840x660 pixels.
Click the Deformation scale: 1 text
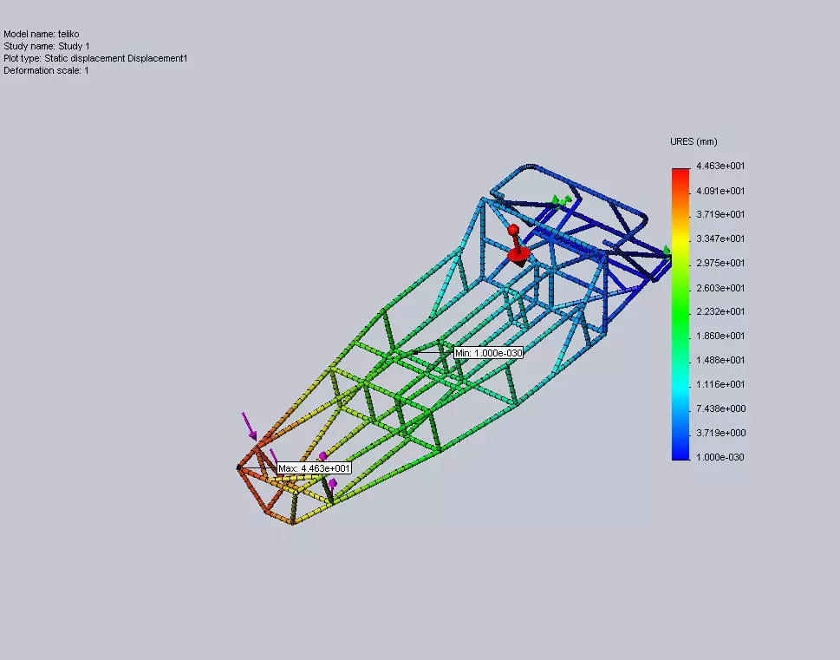(x=46, y=70)
